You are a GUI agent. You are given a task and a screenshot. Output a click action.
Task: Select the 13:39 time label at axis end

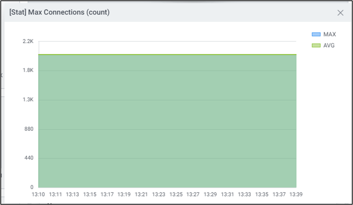[296, 194]
